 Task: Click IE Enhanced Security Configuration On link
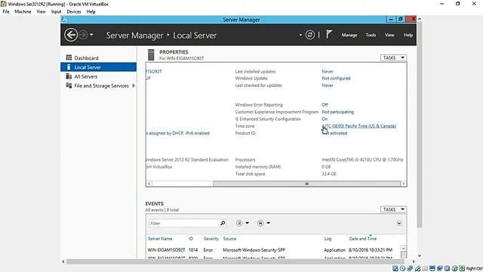(x=325, y=119)
